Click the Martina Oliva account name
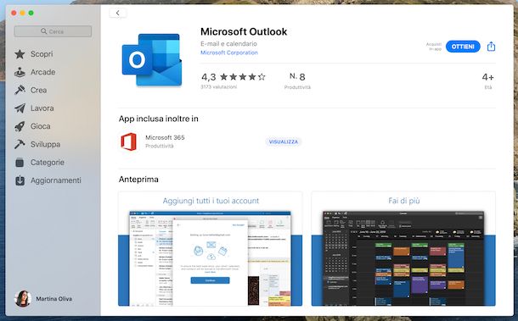Screen dimensions: 518x321 [53, 299]
